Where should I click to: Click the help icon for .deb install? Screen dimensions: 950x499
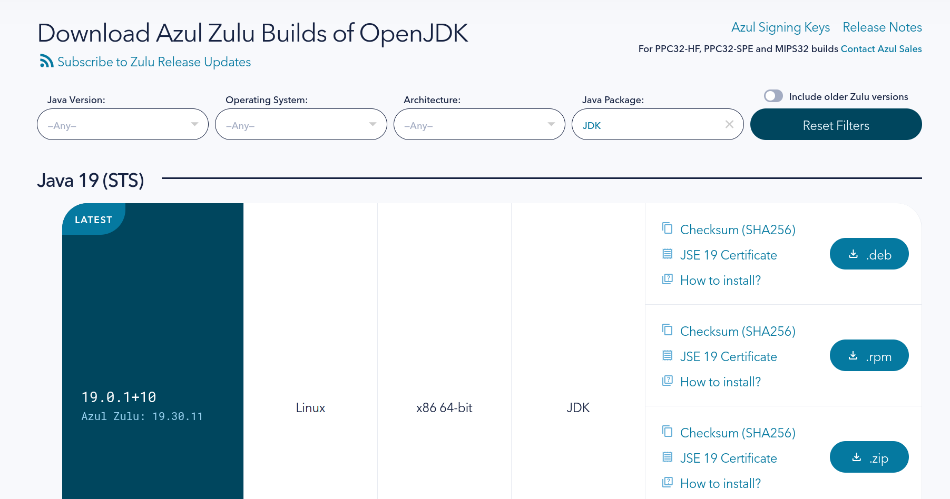[667, 279]
